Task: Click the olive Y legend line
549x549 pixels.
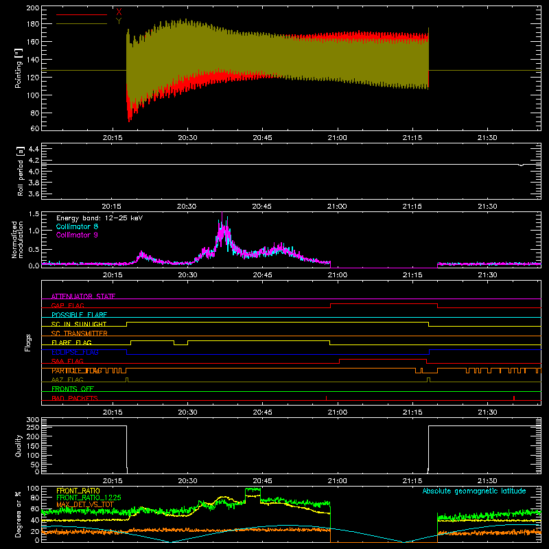Action: click(x=82, y=24)
